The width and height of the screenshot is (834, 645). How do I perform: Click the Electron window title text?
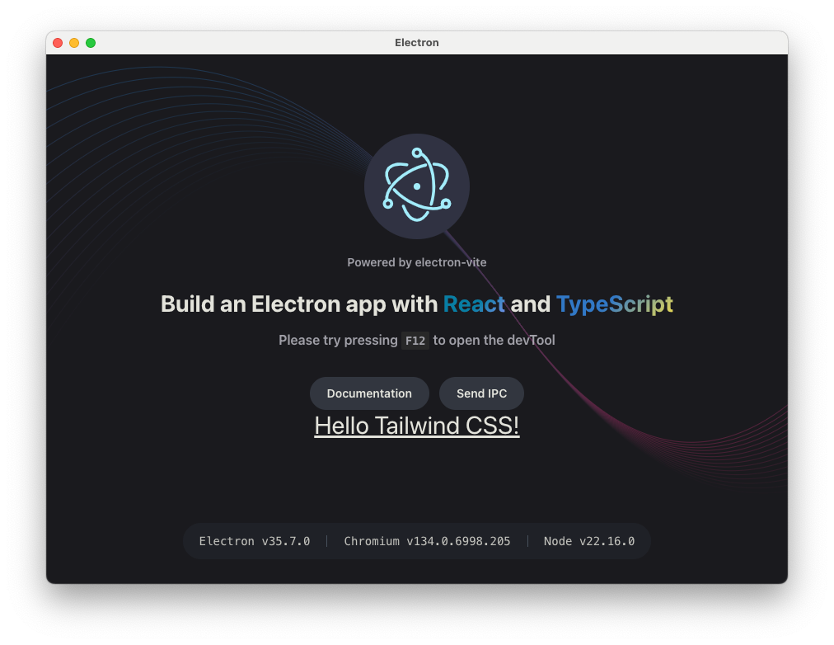pyautogui.click(x=416, y=43)
